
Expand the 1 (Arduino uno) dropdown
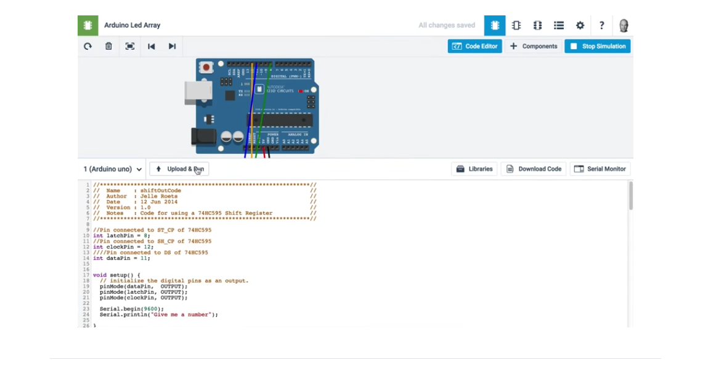[x=112, y=169]
